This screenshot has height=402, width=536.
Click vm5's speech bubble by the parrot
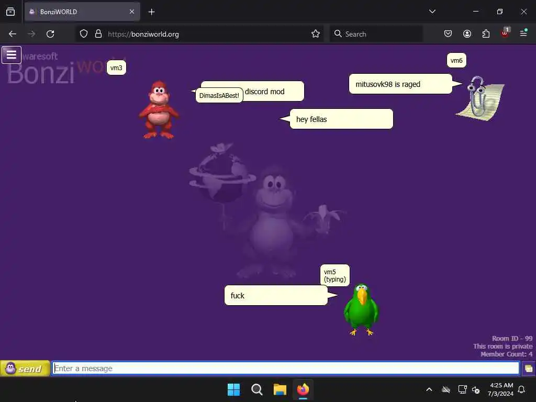(276, 295)
